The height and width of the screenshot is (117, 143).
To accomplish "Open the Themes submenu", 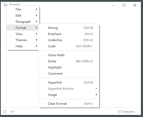I will (x=23, y=40).
